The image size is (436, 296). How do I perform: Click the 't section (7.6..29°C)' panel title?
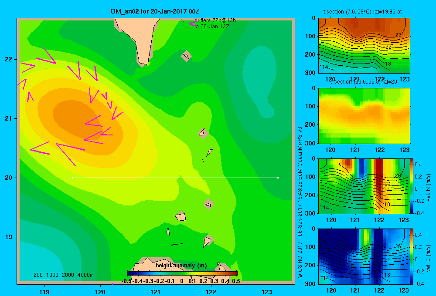point(362,12)
